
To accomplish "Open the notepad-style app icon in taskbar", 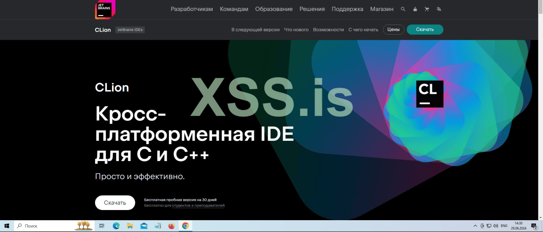I will point(158,226).
